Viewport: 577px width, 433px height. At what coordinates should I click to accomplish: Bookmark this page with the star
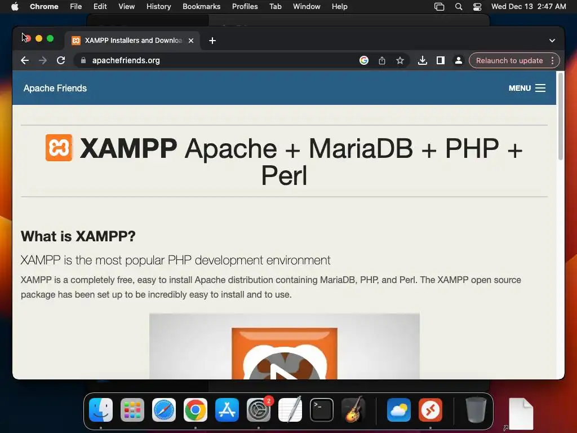click(400, 60)
